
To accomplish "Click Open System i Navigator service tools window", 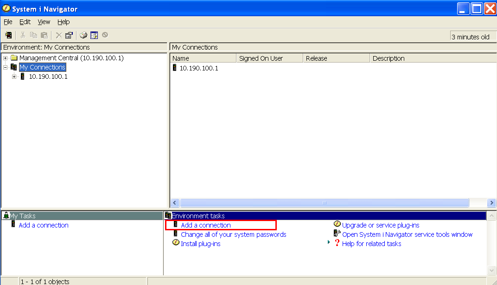I will (408, 234).
